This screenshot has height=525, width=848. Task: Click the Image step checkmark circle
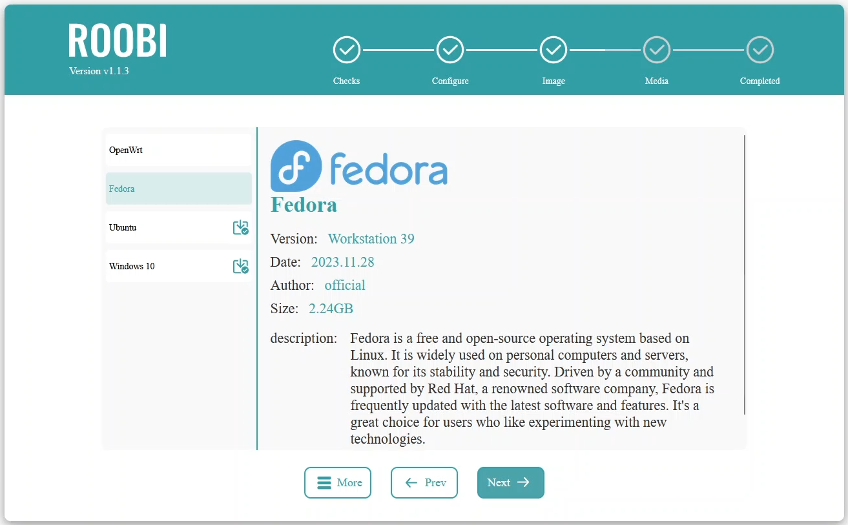click(x=553, y=50)
